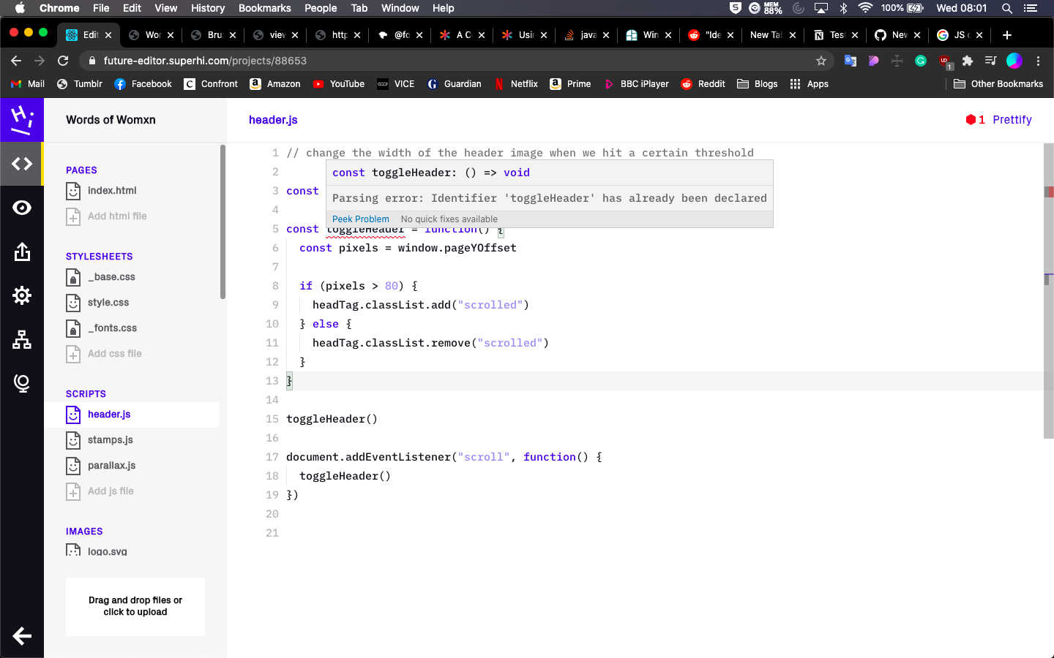This screenshot has height=658, width=1054.
Task: Open project settings with the gear icon
Action: pyautogui.click(x=22, y=295)
